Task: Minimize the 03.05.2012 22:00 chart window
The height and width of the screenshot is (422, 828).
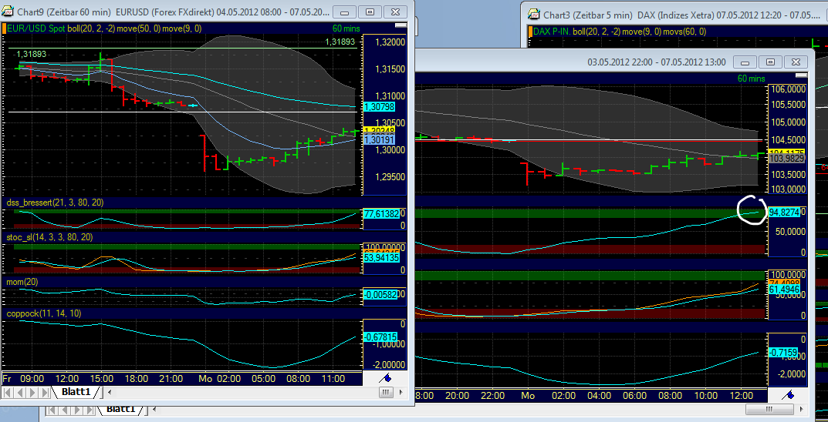Action: pos(745,62)
